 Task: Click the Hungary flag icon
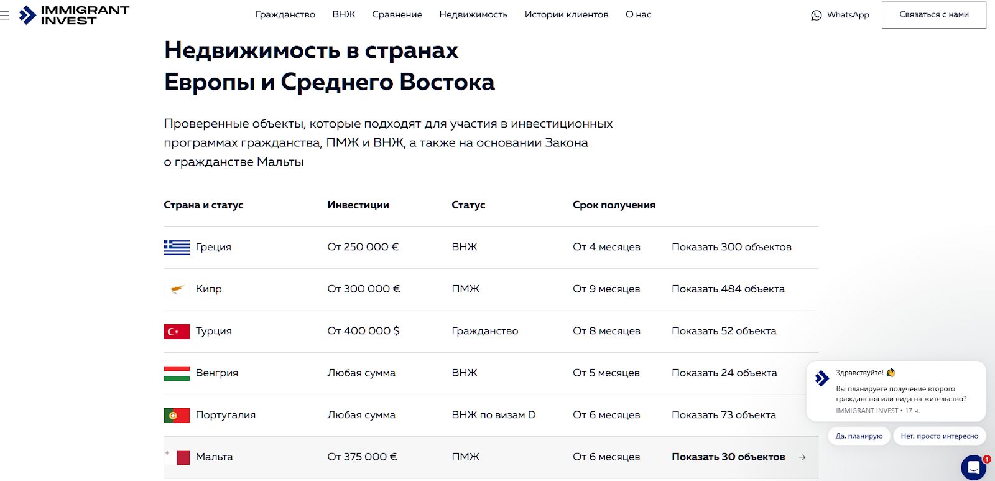coord(177,373)
